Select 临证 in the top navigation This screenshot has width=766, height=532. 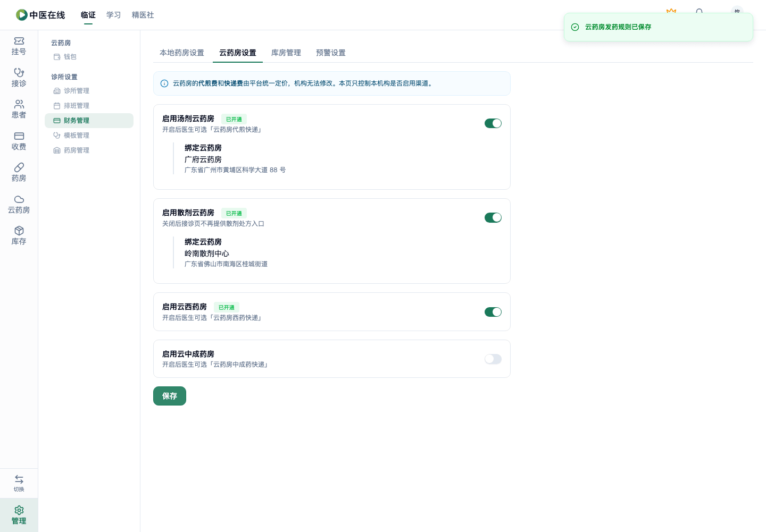pyautogui.click(x=88, y=15)
